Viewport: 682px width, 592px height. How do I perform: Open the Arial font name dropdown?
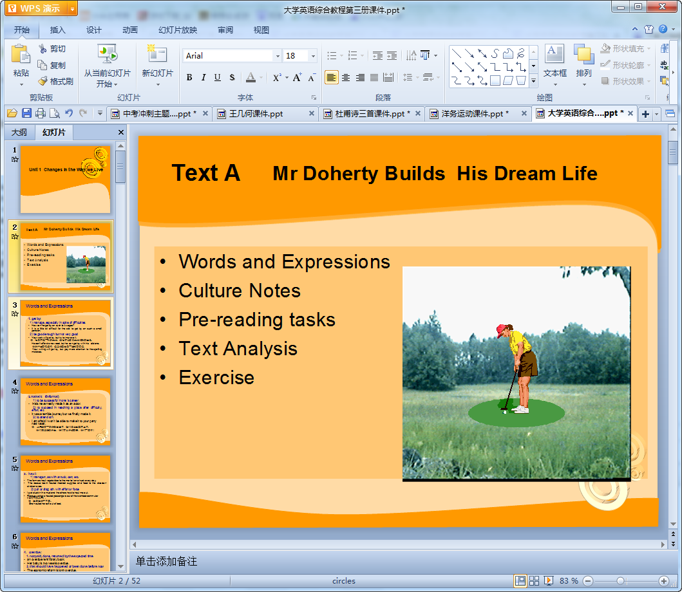pyautogui.click(x=278, y=55)
